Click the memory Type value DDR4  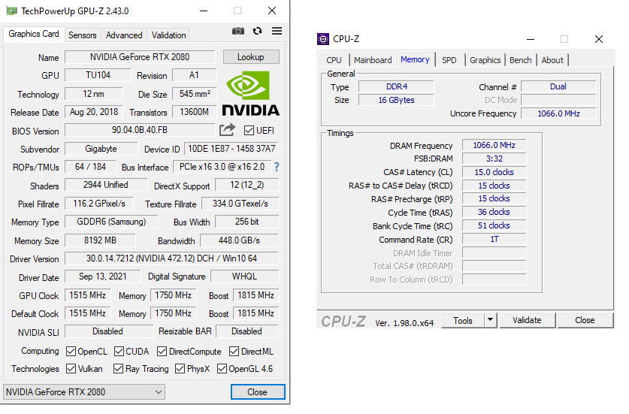[x=396, y=86]
